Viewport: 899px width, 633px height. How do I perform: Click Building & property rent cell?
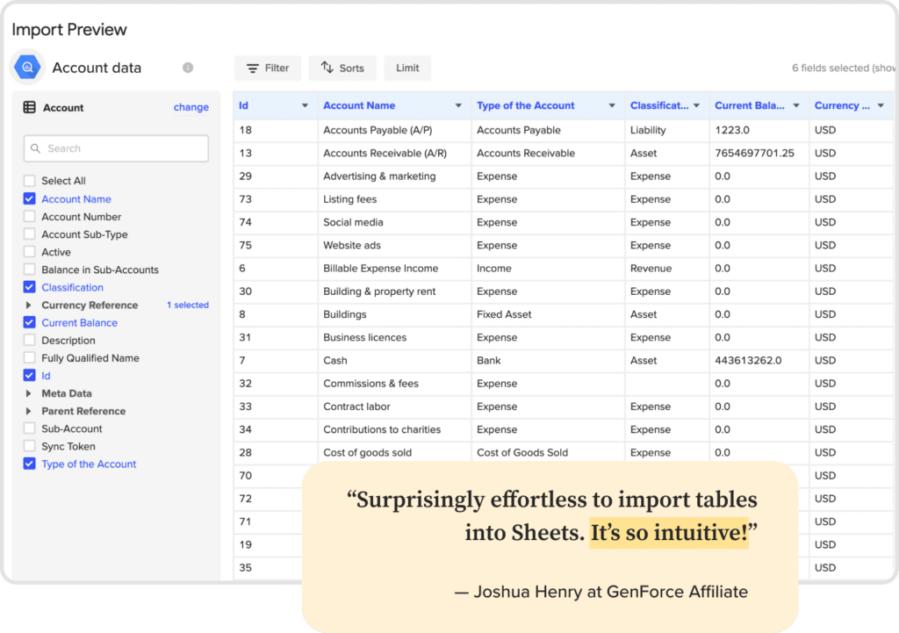(x=394, y=291)
